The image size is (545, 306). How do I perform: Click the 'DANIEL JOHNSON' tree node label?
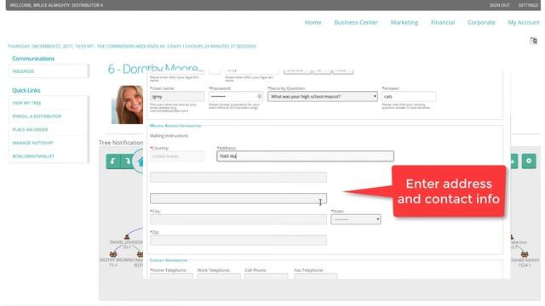[126, 242]
